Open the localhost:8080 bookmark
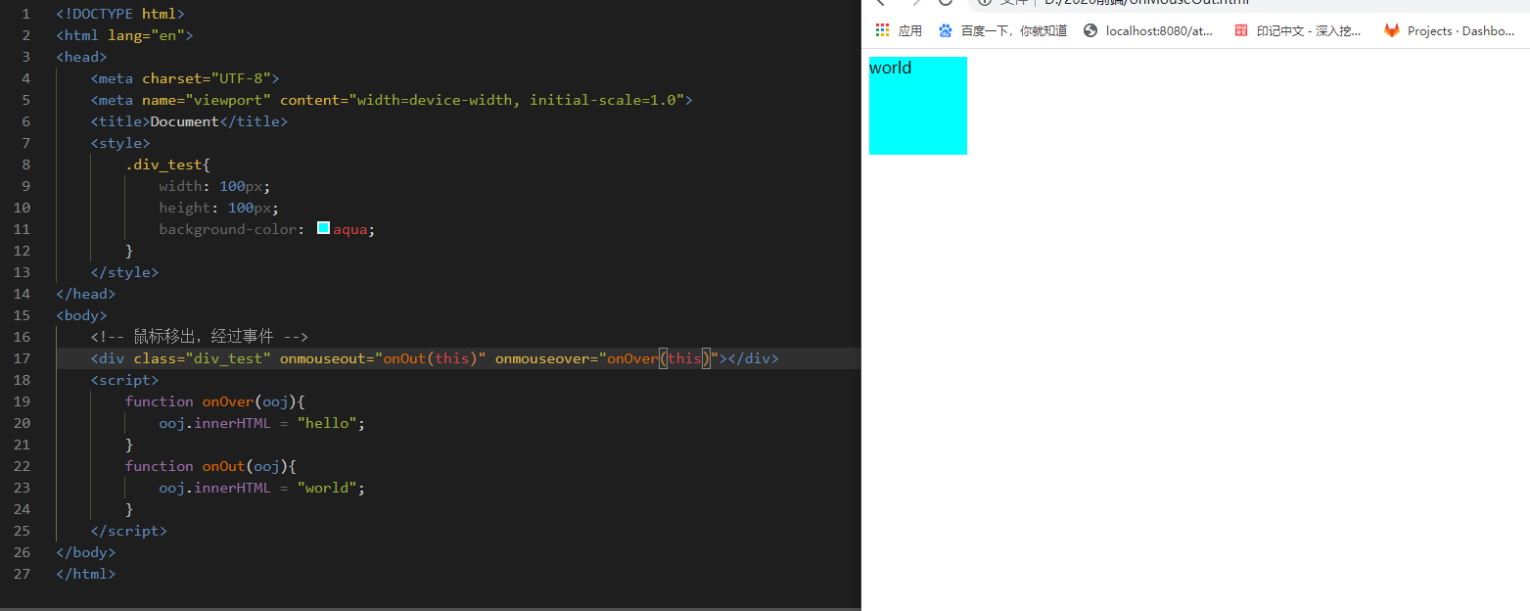Image resolution: width=1530 pixels, height=611 pixels. [1148, 30]
